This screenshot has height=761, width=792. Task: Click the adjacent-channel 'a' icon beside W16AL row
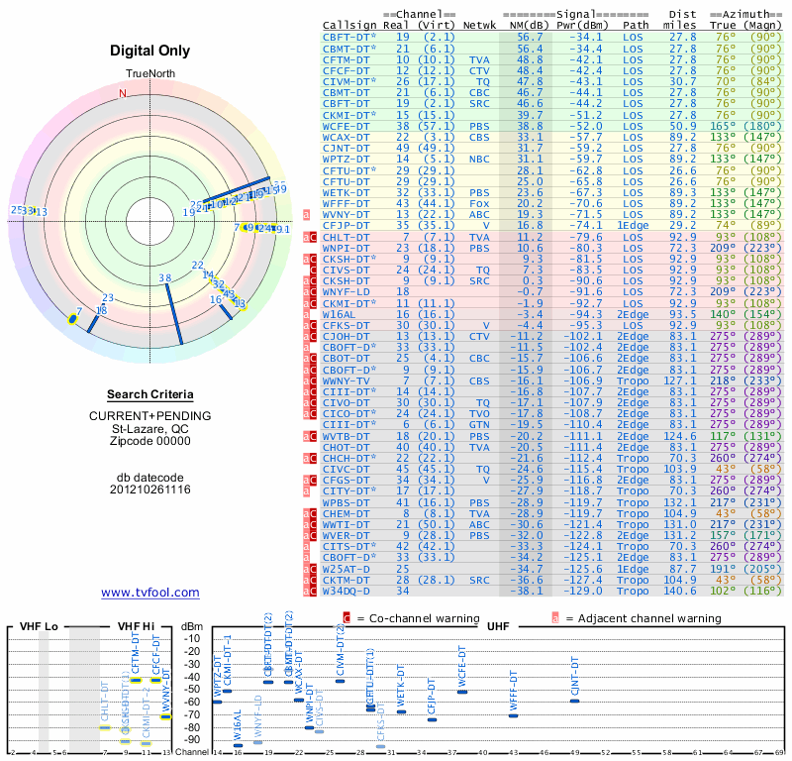click(306, 314)
